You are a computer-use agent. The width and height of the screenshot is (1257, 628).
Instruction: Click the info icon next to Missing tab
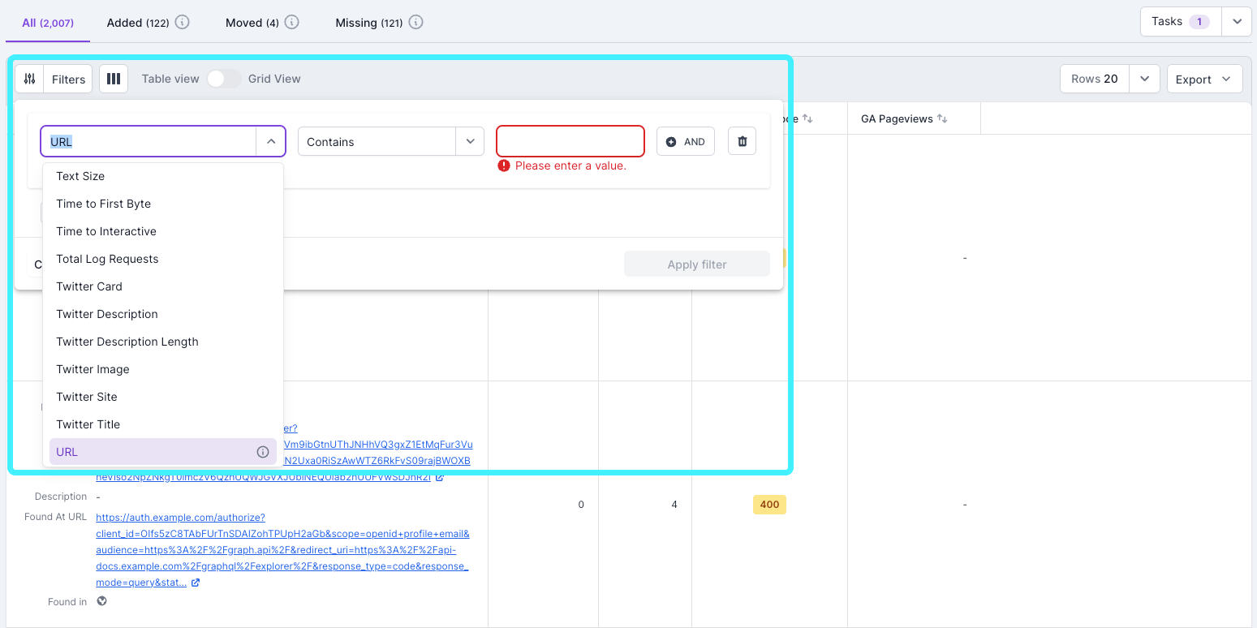point(415,22)
